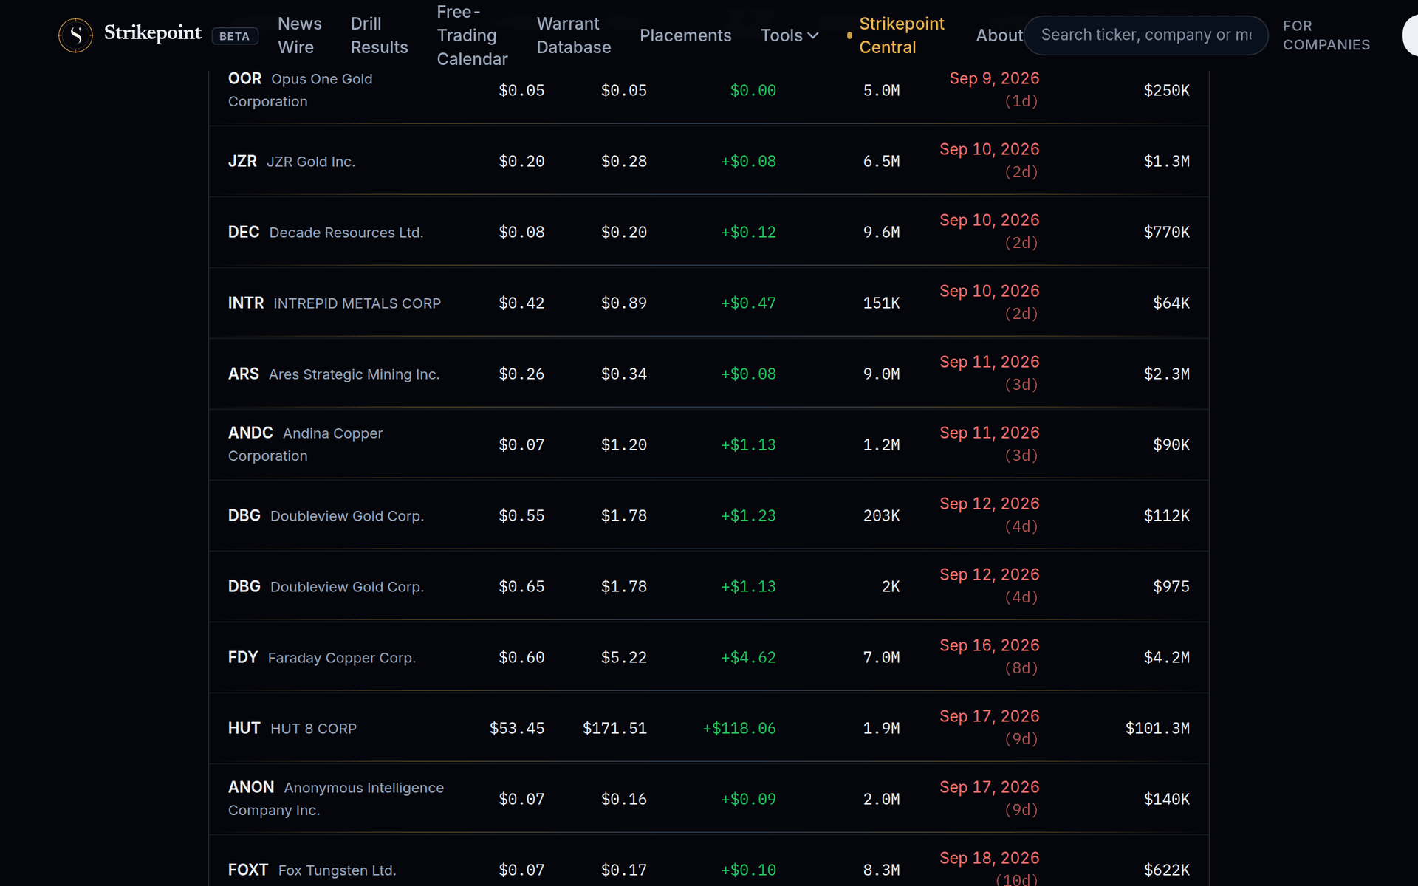Click Ares Strategic Mining Inc.
Image resolution: width=1418 pixels, height=886 pixels.
click(354, 374)
